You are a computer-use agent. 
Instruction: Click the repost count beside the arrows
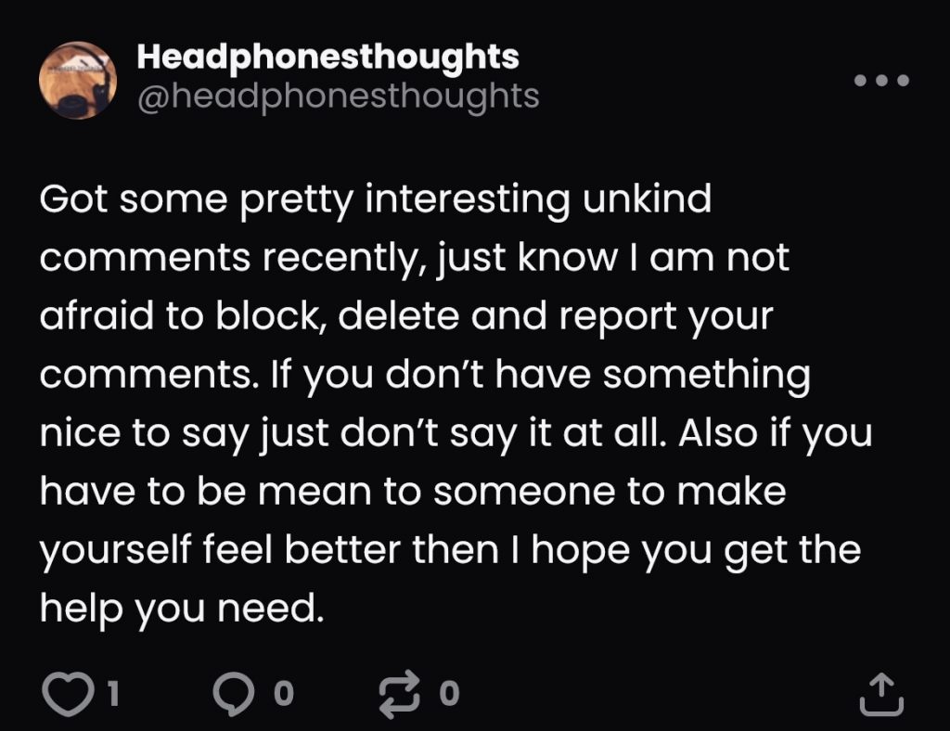449,693
